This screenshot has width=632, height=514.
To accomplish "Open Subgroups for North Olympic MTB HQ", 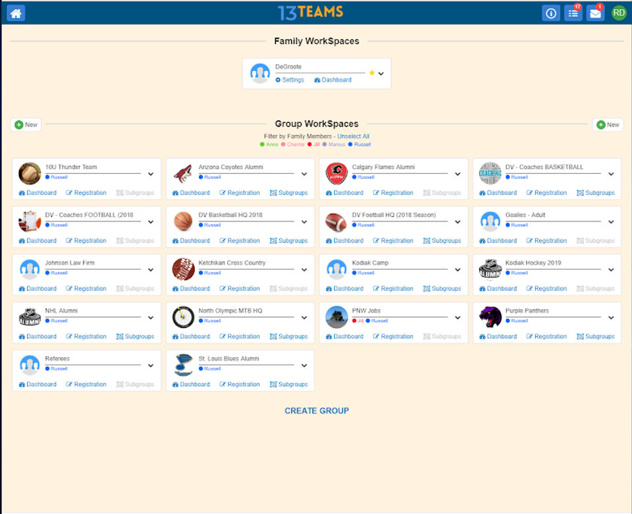I will 288,337.
